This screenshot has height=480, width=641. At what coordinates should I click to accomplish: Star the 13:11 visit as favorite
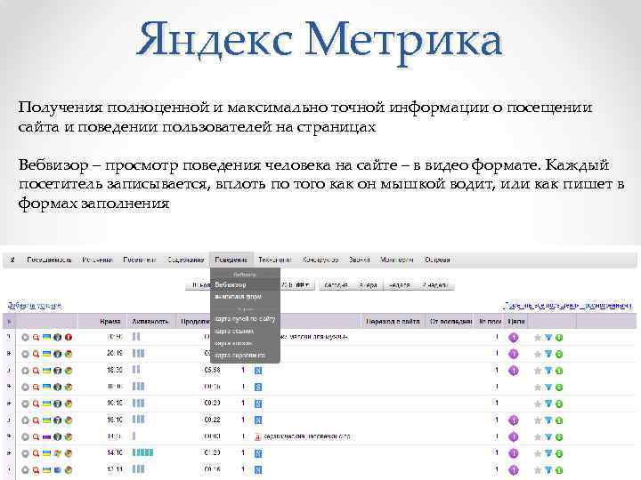point(538,470)
